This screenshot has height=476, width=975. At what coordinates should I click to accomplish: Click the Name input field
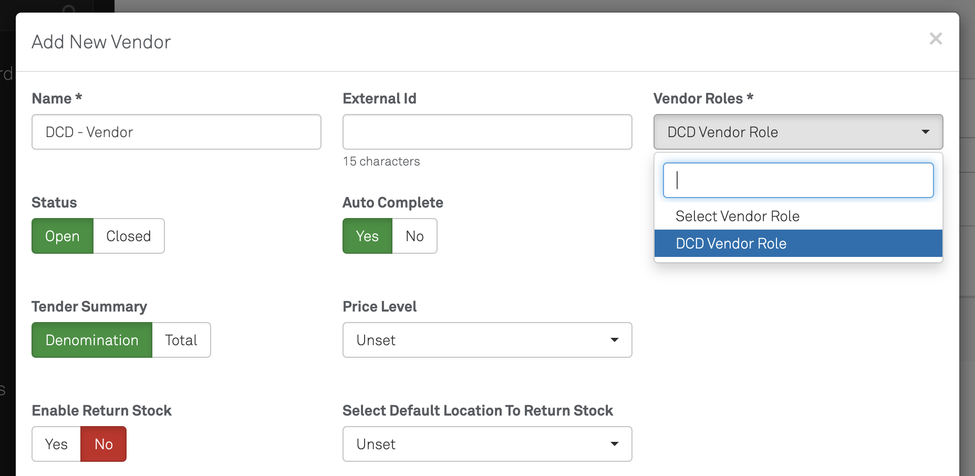click(177, 132)
